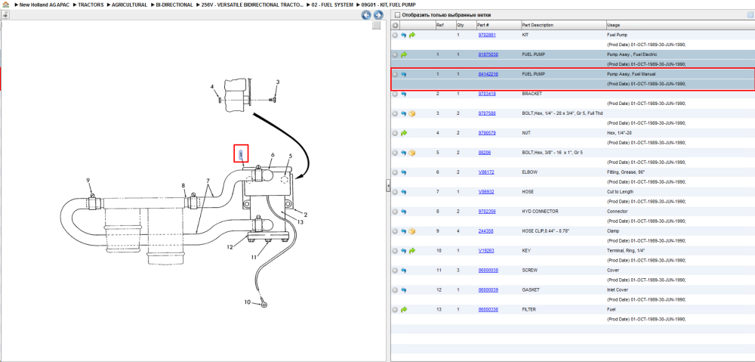Click the blue arrow for FUEL PUMP 84142216
This screenshot has width=755, height=362.
click(403, 75)
